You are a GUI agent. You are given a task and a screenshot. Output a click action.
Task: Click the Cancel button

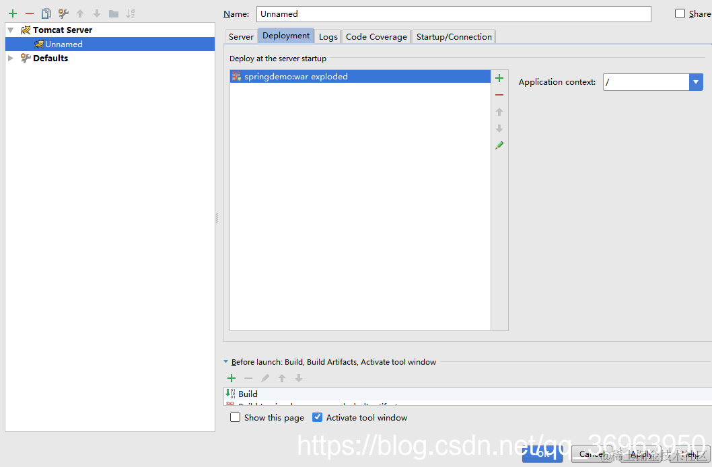[592, 454]
